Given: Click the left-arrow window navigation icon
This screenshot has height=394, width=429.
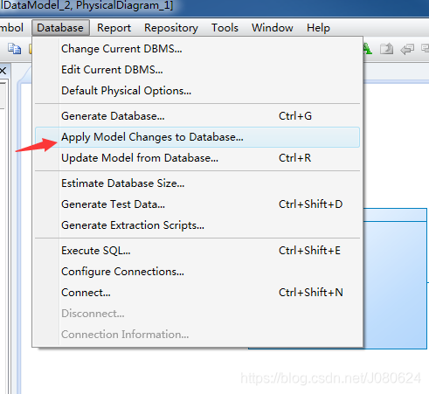Looking at the screenshot, I should (407, 49).
